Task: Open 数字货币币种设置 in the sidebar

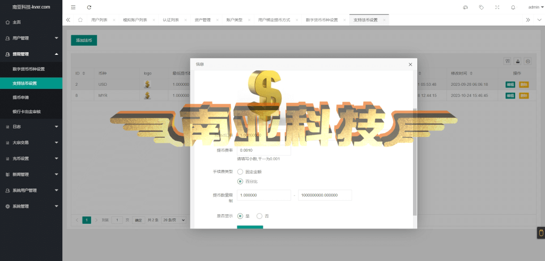Action: pyautogui.click(x=31, y=69)
